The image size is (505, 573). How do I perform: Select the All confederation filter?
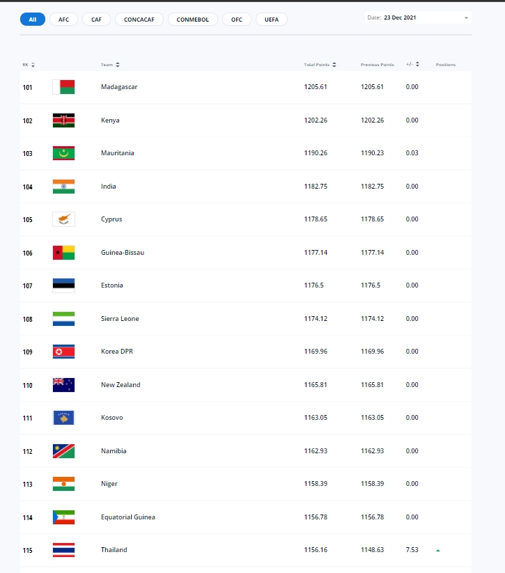[x=33, y=19]
